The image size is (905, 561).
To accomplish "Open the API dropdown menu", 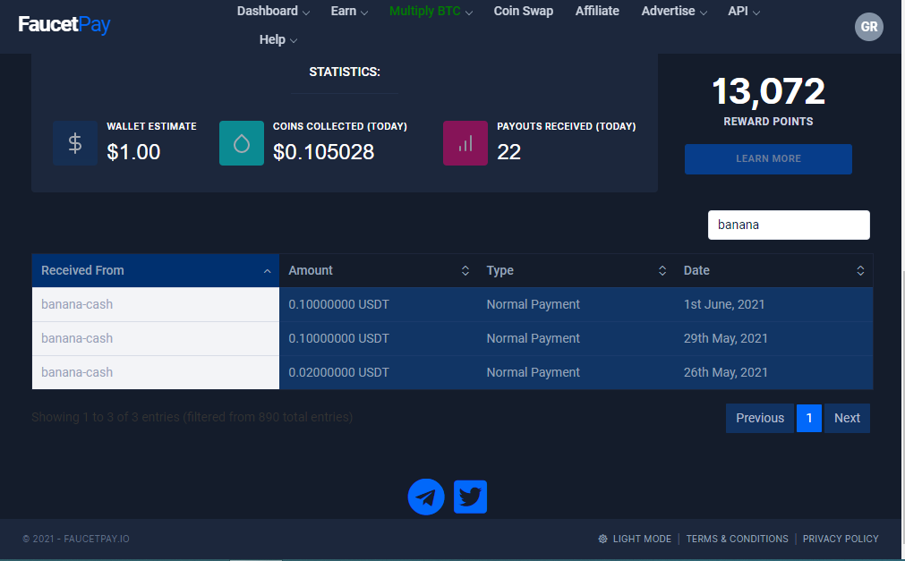I will pyautogui.click(x=743, y=11).
